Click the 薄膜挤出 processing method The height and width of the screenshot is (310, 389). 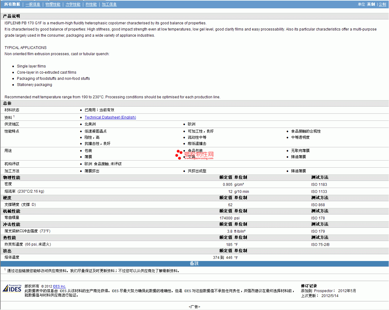tap(92, 171)
